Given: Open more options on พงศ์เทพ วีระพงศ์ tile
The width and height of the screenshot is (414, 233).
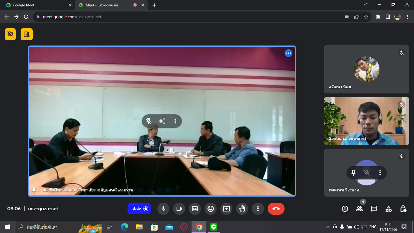Looking at the screenshot, I should 380,173.
